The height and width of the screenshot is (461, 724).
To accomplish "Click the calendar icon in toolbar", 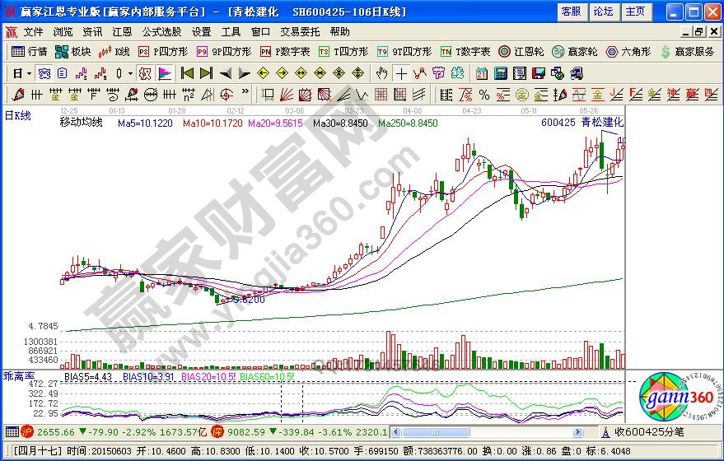I will point(481,72).
